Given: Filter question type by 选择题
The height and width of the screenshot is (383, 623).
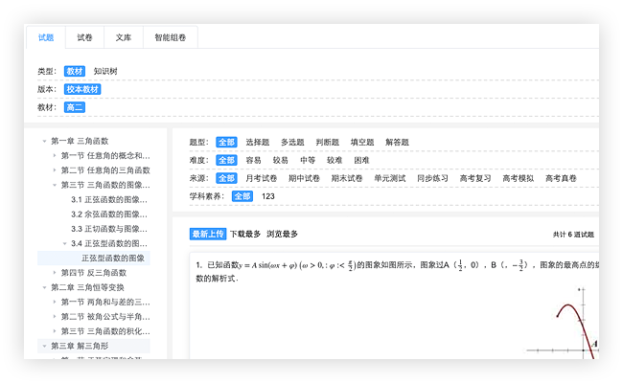Looking at the screenshot, I should pos(257,143).
